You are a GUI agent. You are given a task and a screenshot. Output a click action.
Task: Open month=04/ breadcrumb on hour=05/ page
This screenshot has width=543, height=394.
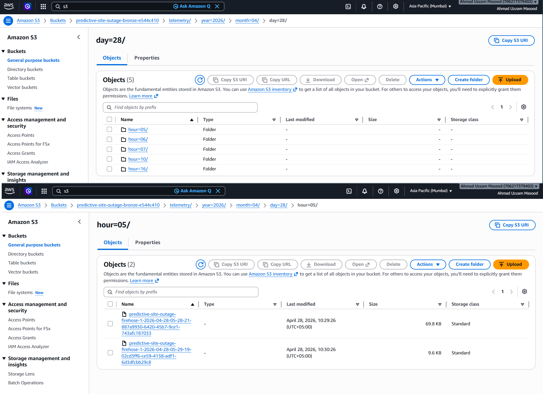(x=248, y=205)
